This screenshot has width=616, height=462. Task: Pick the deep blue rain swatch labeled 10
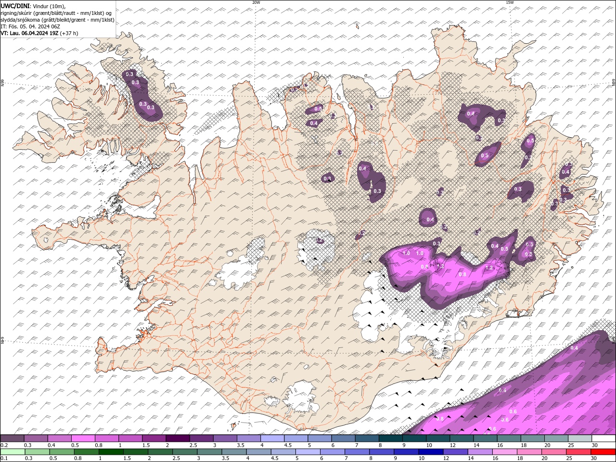tap(431, 452)
